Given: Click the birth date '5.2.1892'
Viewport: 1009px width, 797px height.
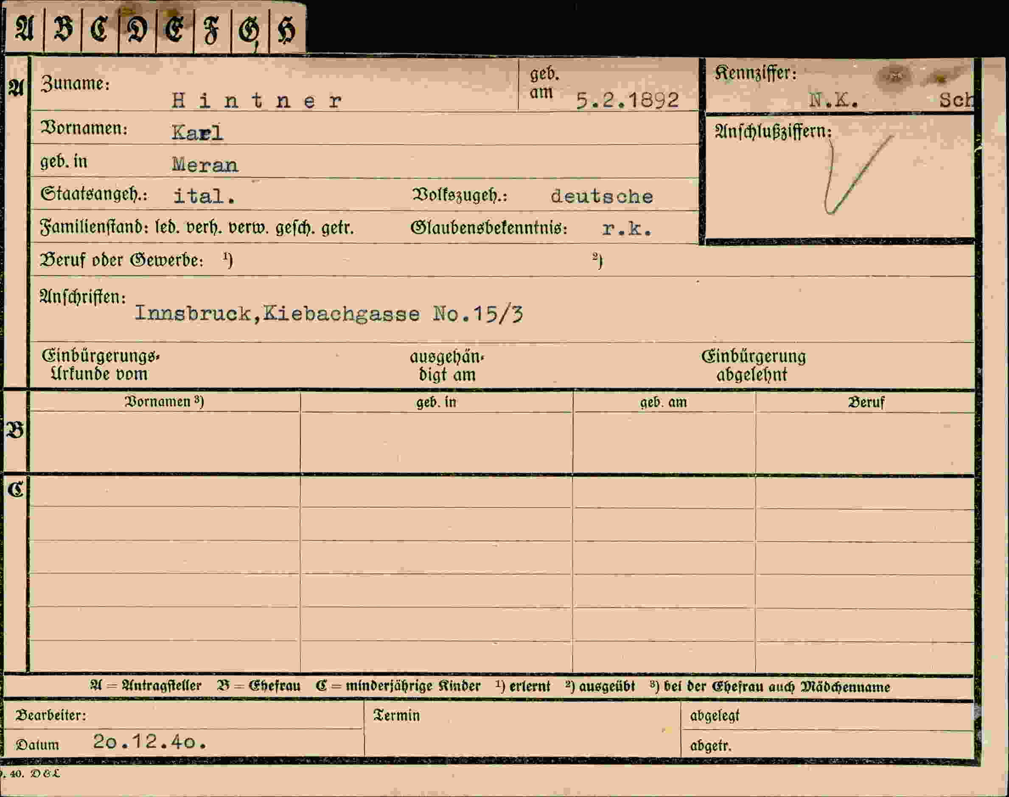Looking at the screenshot, I should point(628,100).
